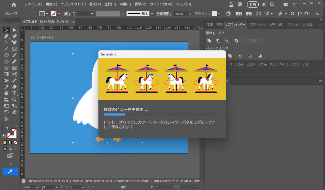The width and height of the screenshot is (325, 190).
Task: Set the paint mode to None
Action: [16, 142]
